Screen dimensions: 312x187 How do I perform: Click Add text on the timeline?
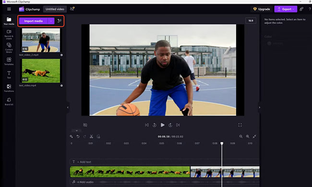tap(84, 162)
